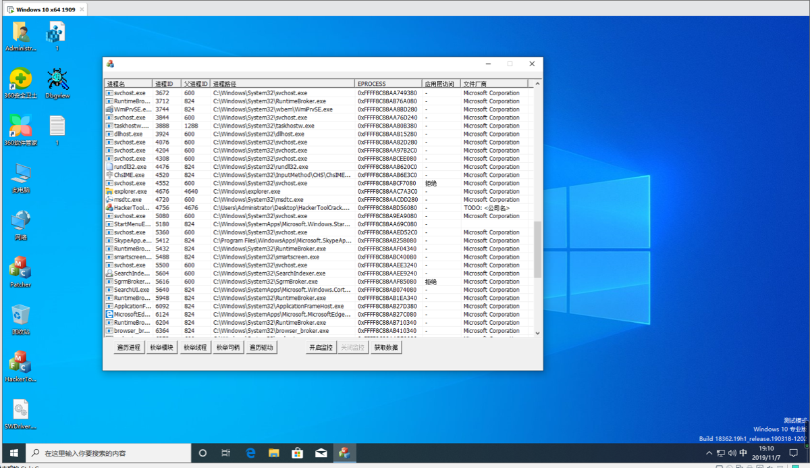This screenshot has height=468, width=810.
Task: Click the 枚举句柄 button
Action: (228, 348)
